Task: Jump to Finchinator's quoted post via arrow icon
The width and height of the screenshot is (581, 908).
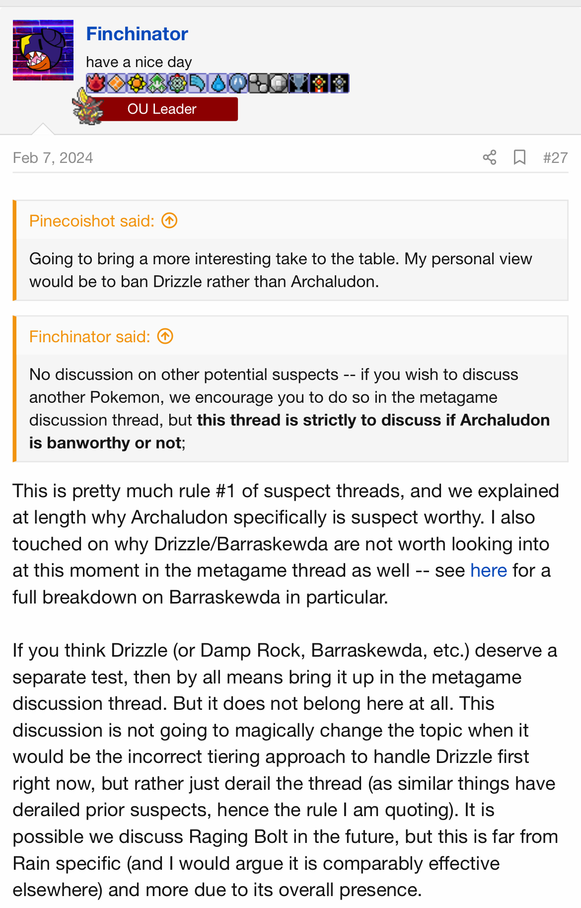Action: pos(165,337)
